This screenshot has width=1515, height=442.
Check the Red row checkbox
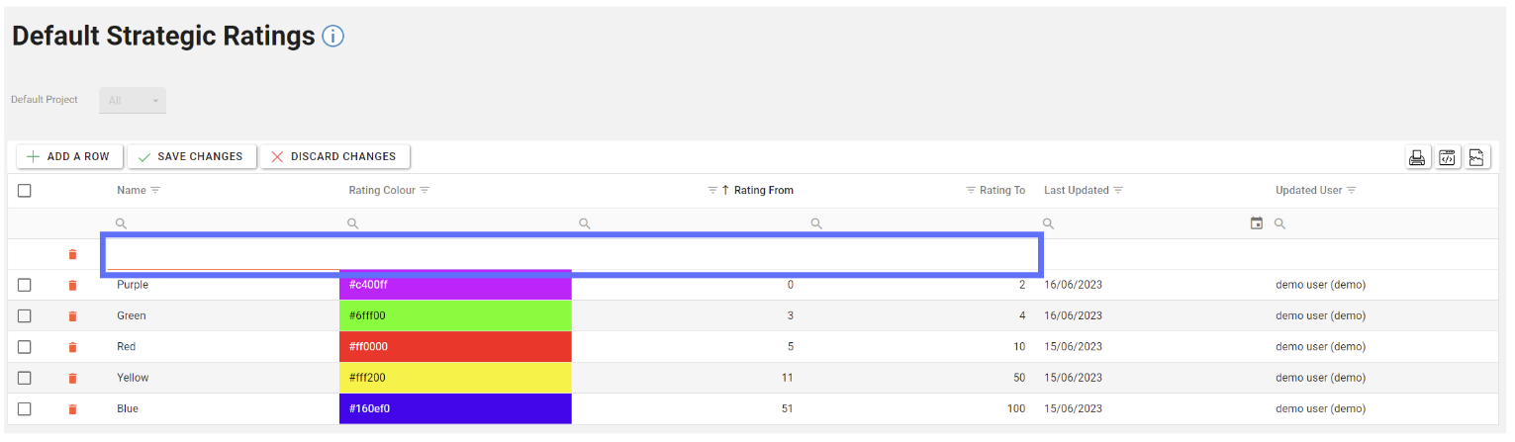(x=25, y=347)
